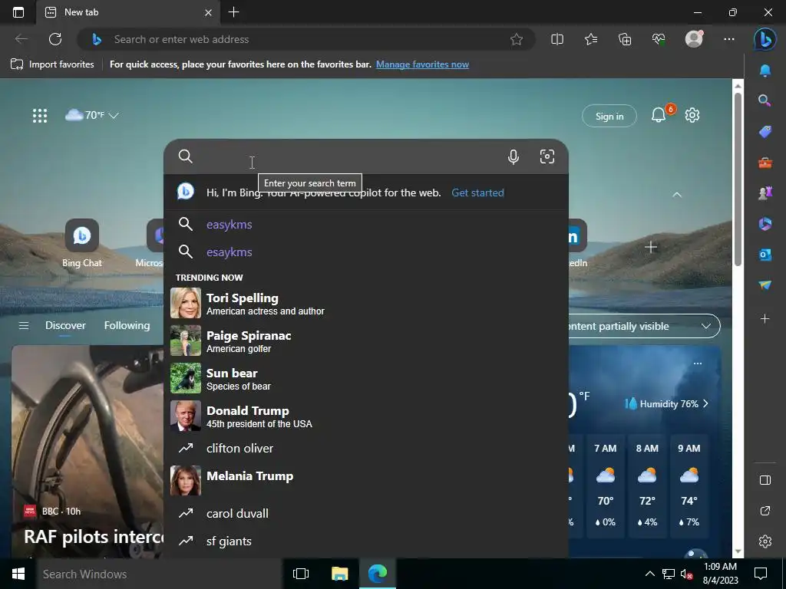The width and height of the screenshot is (786, 589).
Task: Select trending search clifton oliver
Action: click(366, 448)
